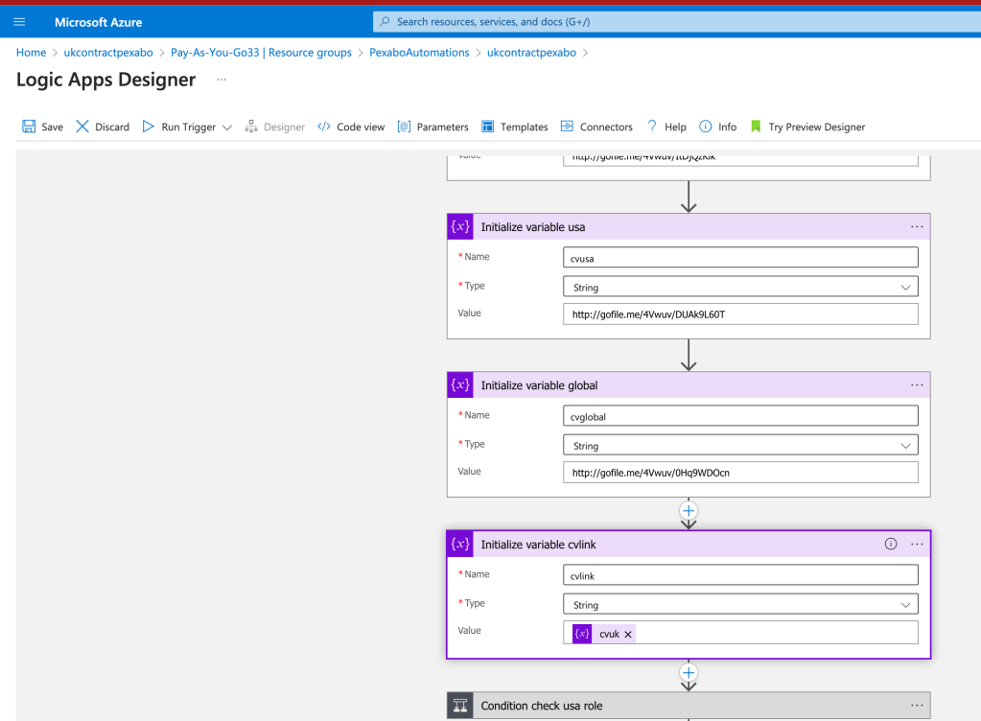The height and width of the screenshot is (721, 981).
Task: Click Try Preview Designer button
Action: pos(807,127)
